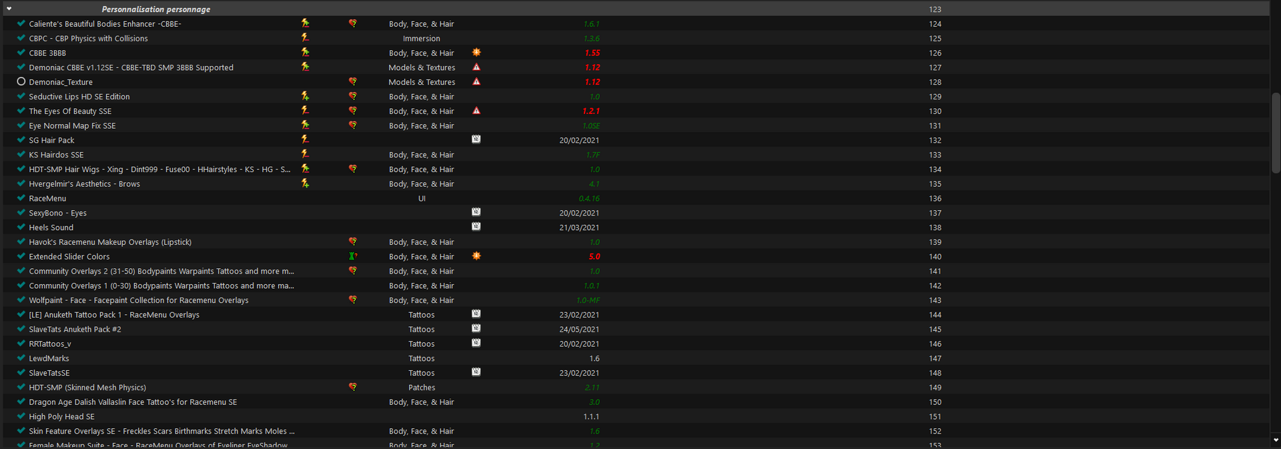This screenshot has width=1281, height=449.
Task: Click the heart flag on Havok's Racemenu Makeup Overlays
Action: pos(352,242)
